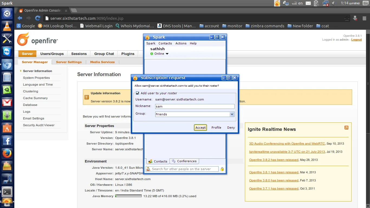
Task: Uncheck 'Add user to your roster'
Action: tap(137, 93)
